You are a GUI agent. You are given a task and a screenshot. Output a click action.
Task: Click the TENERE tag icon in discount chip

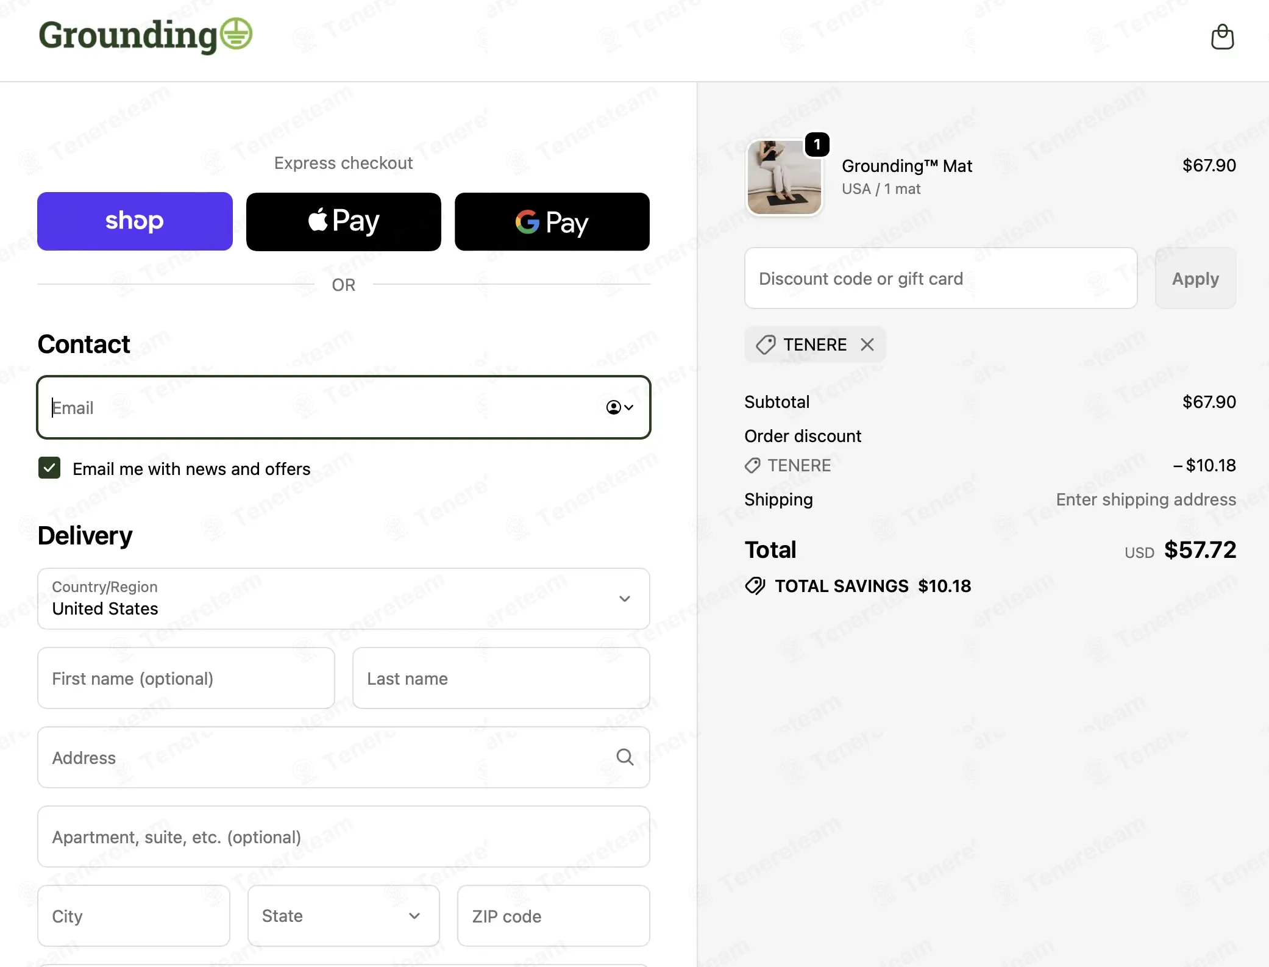[x=766, y=344]
